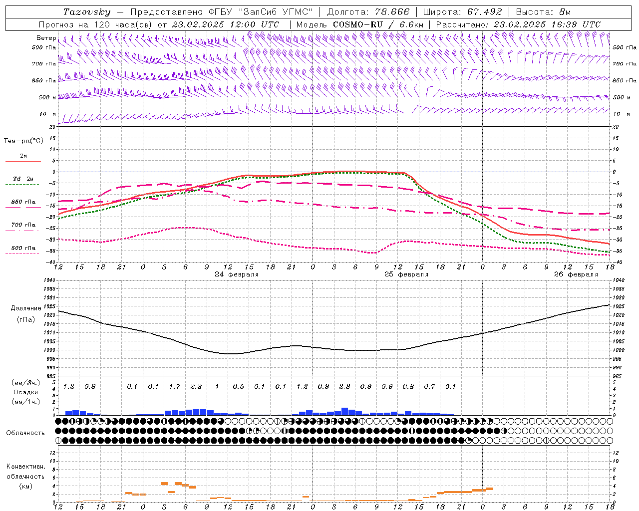Click the 0.5 three-hour precipitation value
Viewport: 639px width, 511px height.
point(239,386)
